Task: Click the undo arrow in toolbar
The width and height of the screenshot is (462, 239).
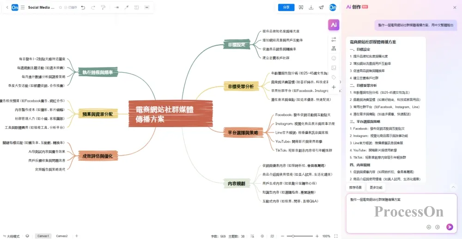Action: tap(83, 7)
